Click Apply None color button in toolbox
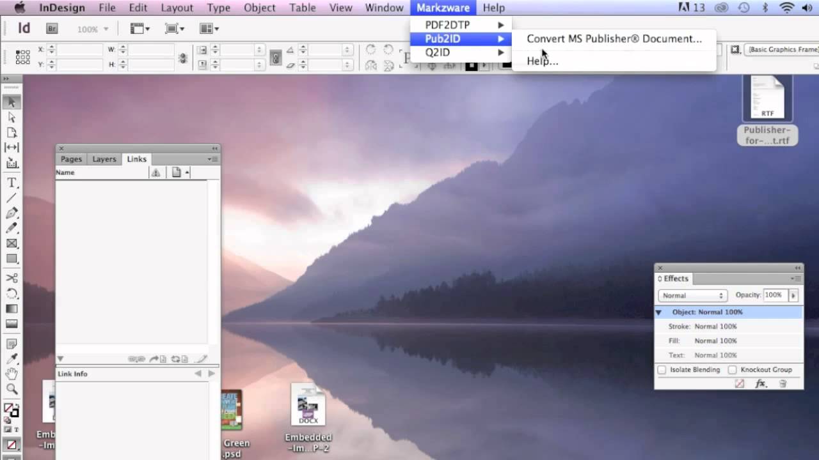The width and height of the screenshot is (819, 460). (x=12, y=445)
